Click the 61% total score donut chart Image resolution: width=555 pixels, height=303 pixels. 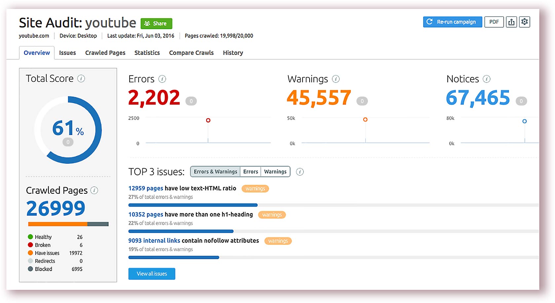(x=68, y=130)
